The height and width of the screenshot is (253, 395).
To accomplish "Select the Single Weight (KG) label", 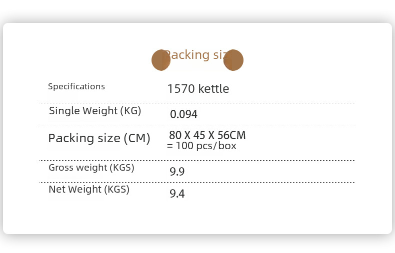I will click(x=95, y=111).
